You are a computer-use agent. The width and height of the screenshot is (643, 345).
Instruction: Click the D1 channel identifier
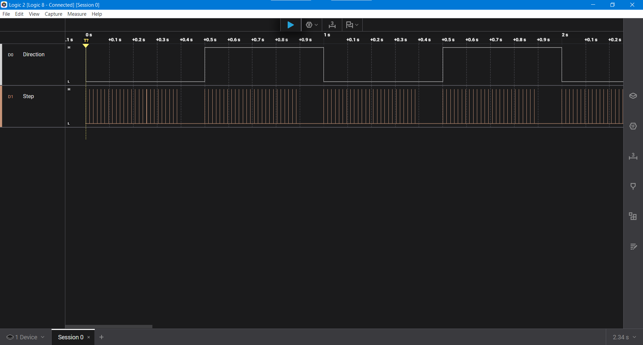(x=11, y=96)
